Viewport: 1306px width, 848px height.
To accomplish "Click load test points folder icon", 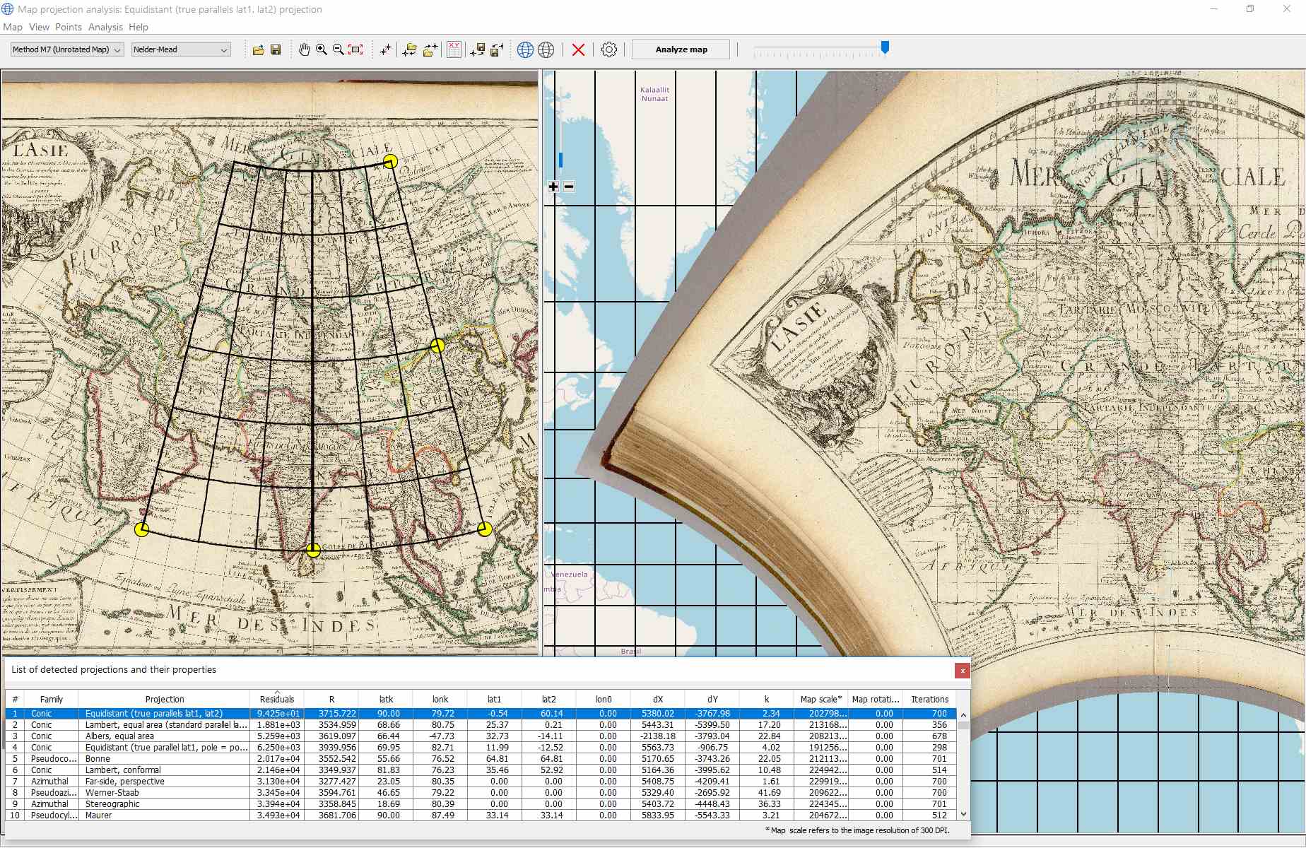I will click(410, 49).
